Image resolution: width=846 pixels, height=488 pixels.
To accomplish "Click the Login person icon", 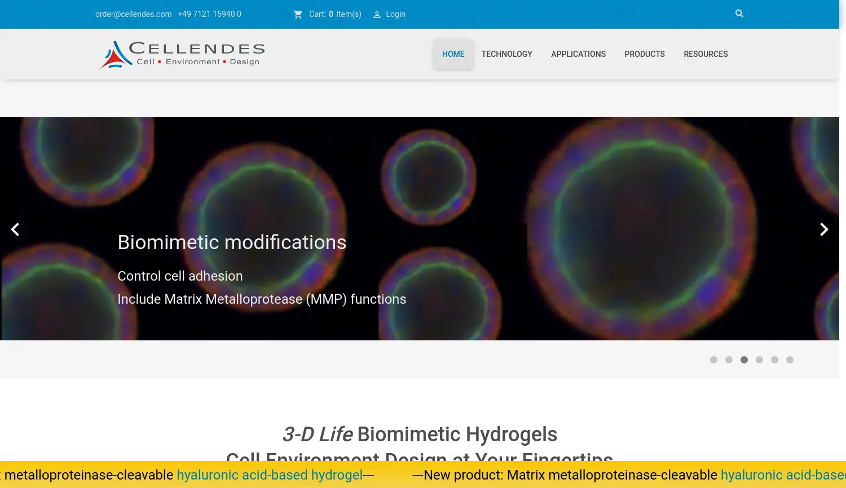I will tap(377, 14).
